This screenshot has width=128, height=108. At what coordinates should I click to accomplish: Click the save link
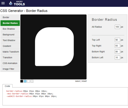pyautogui.click(x=78, y=81)
